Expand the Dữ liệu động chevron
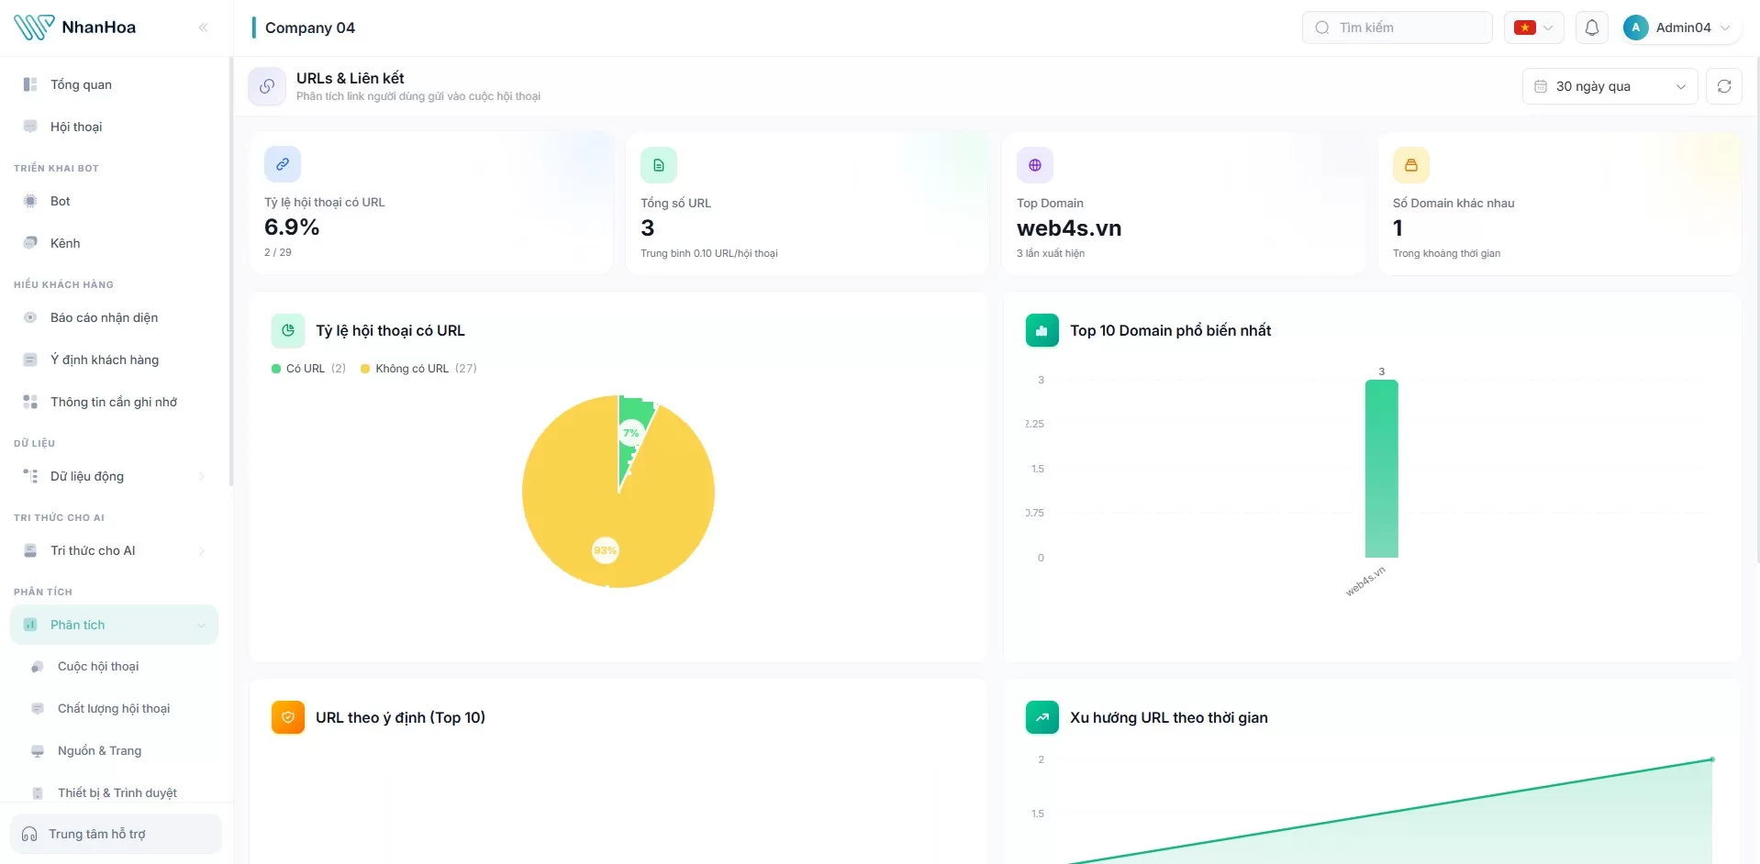 coord(201,476)
